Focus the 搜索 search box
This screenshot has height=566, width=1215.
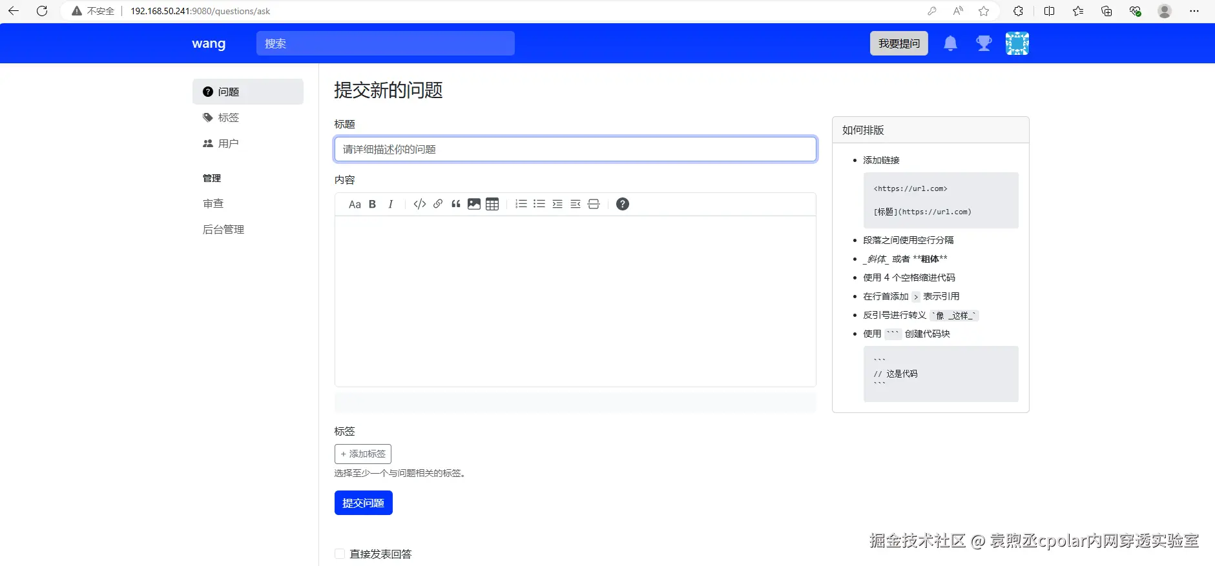point(386,43)
